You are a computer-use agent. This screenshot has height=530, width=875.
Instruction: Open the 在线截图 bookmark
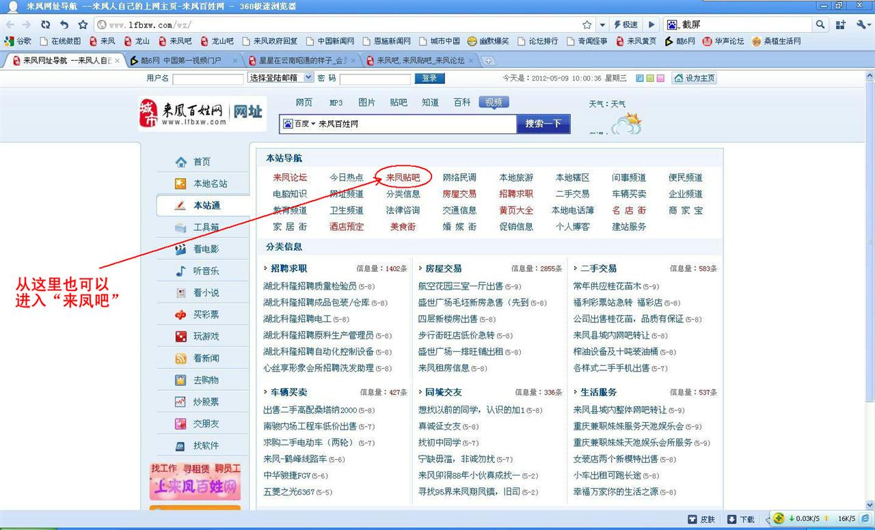coord(60,41)
